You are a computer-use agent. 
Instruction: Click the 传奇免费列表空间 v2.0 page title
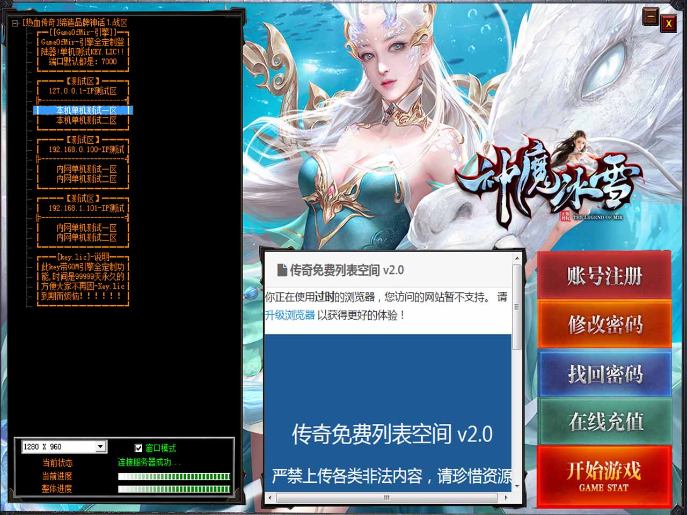pyautogui.click(x=347, y=270)
